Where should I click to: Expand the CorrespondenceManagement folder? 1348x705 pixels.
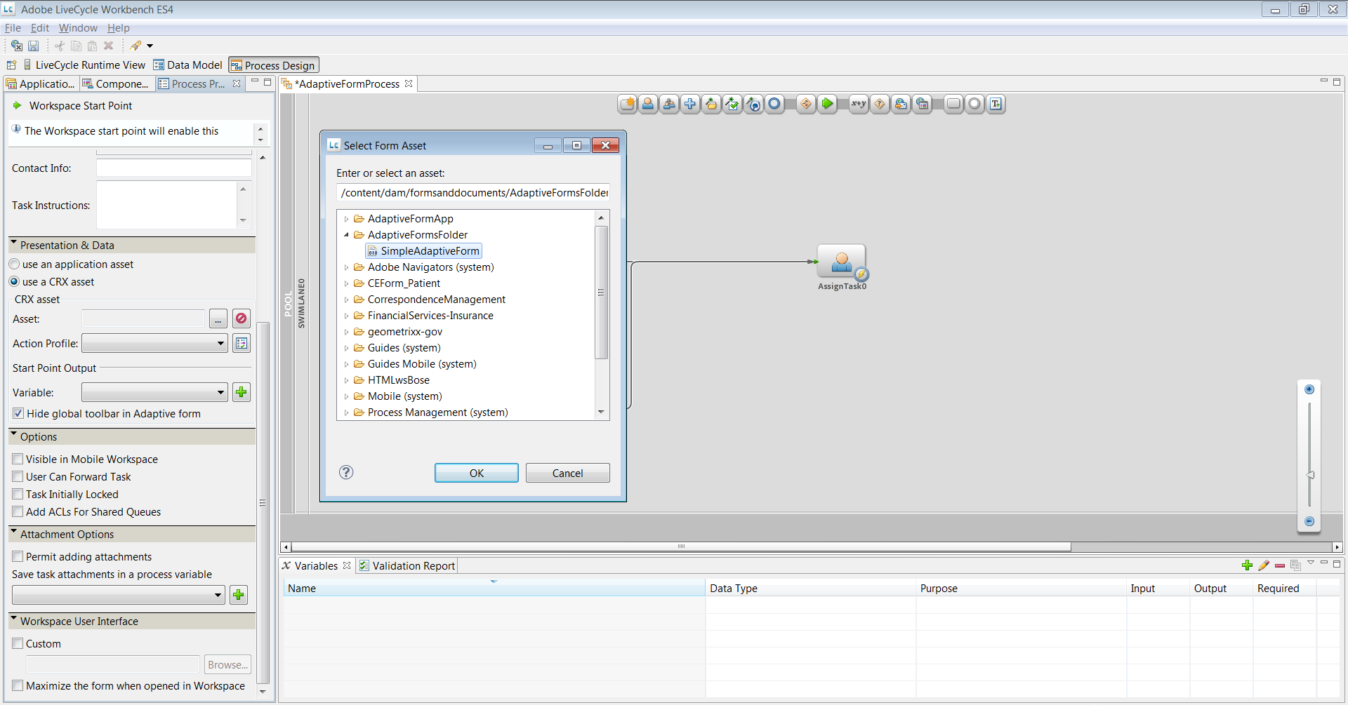[x=346, y=300]
